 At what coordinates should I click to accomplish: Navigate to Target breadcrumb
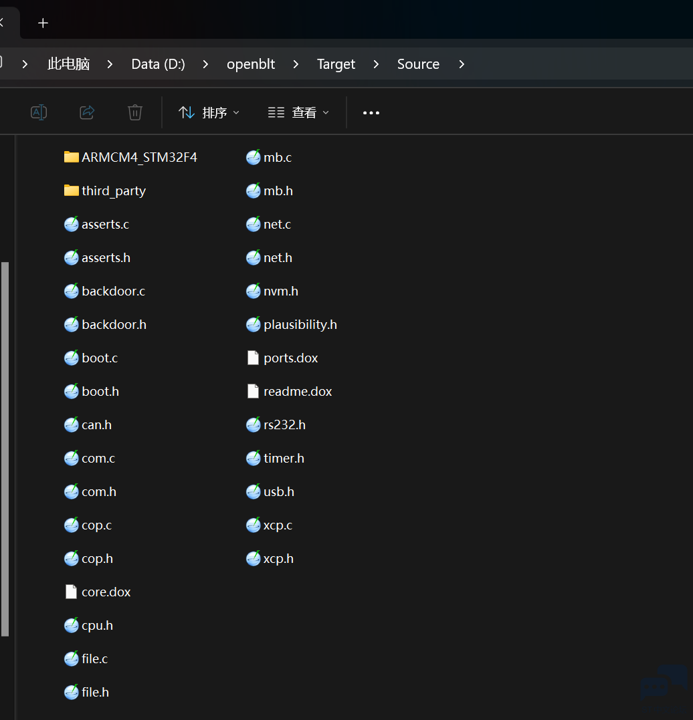[336, 64]
